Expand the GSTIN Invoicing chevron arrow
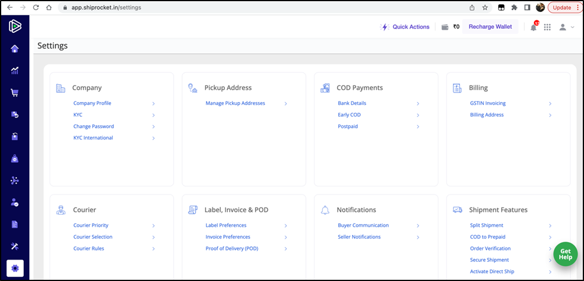 (550, 103)
